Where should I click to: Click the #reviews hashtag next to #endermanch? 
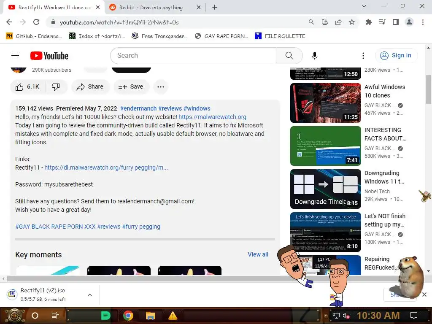pyautogui.click(x=170, y=108)
